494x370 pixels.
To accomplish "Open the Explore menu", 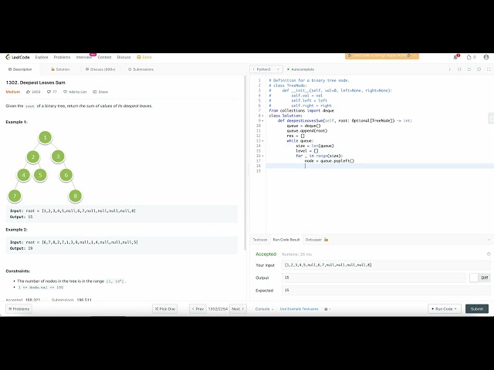I will click(42, 57).
